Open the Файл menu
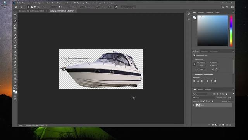This screenshot has width=248, height=140. 19,3
